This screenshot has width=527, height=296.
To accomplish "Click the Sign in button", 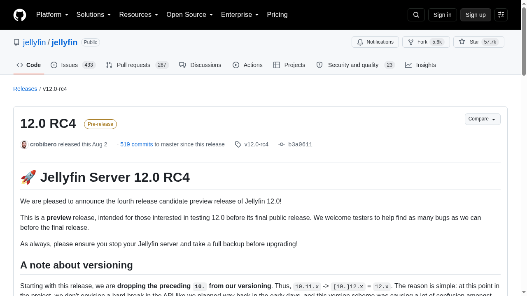I will [x=443, y=15].
